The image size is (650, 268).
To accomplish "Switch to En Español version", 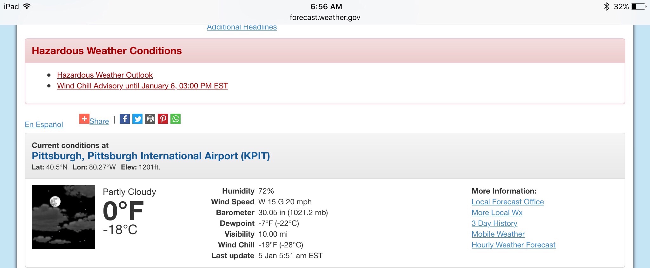I will pos(44,124).
